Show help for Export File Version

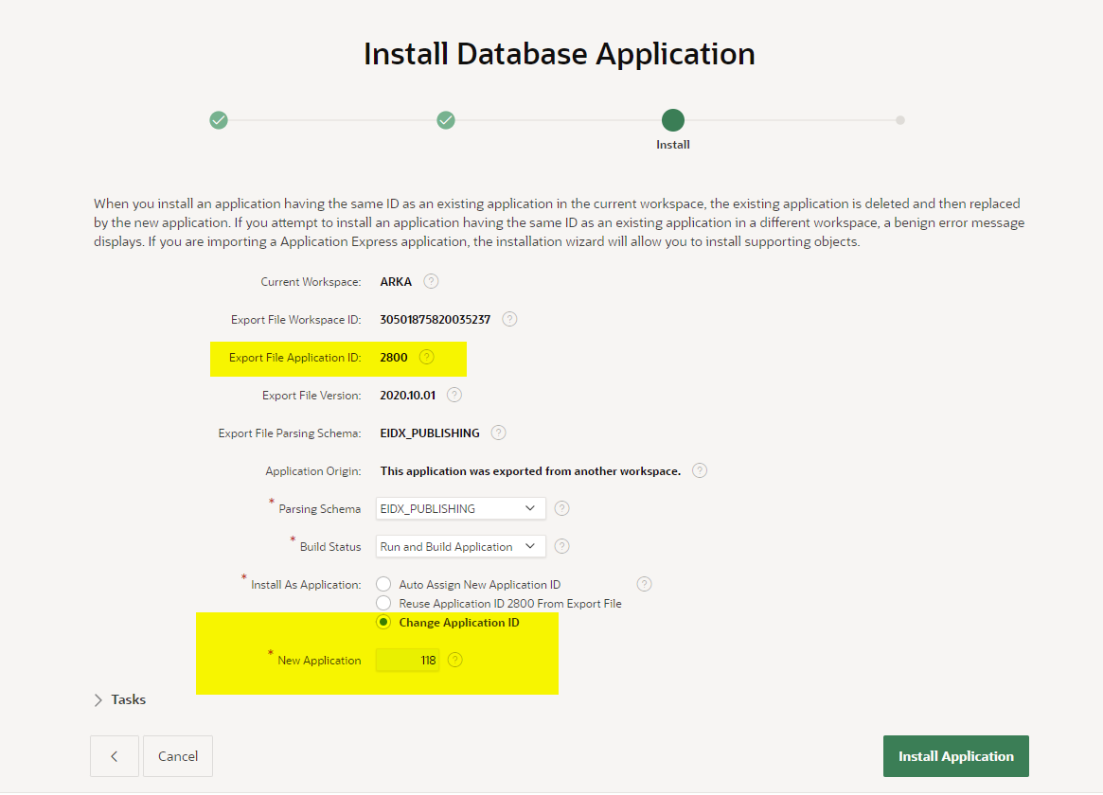tap(454, 395)
